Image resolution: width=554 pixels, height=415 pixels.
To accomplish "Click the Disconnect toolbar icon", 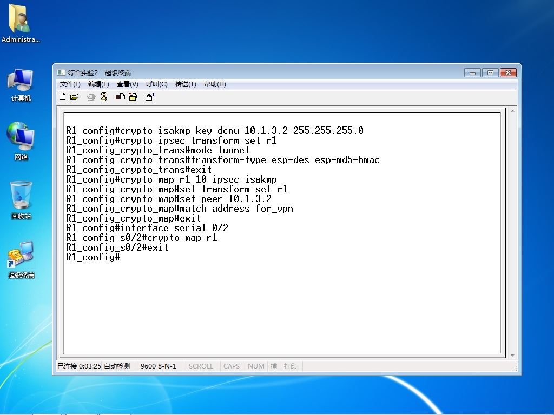I will click(x=104, y=97).
